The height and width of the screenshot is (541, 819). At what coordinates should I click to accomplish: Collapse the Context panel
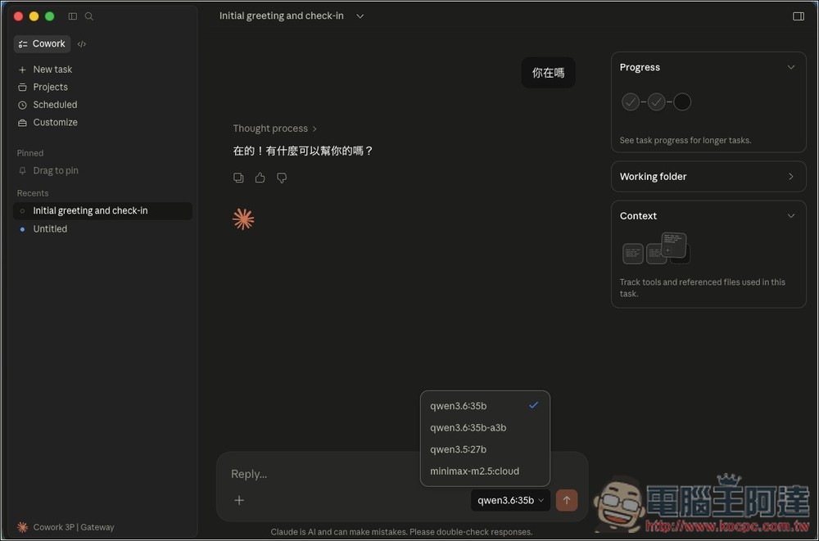pos(790,215)
